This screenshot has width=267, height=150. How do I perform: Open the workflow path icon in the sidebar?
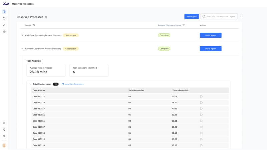[x=4, y=25]
